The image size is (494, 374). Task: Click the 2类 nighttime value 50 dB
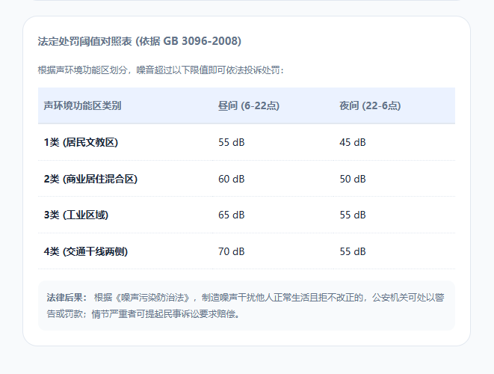point(352,179)
